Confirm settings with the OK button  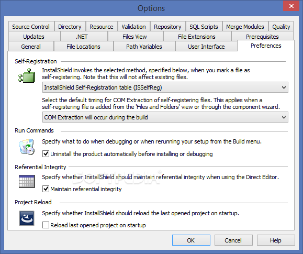click(x=191, y=240)
